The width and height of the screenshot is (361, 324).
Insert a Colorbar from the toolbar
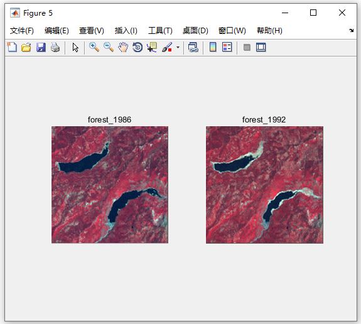click(213, 48)
